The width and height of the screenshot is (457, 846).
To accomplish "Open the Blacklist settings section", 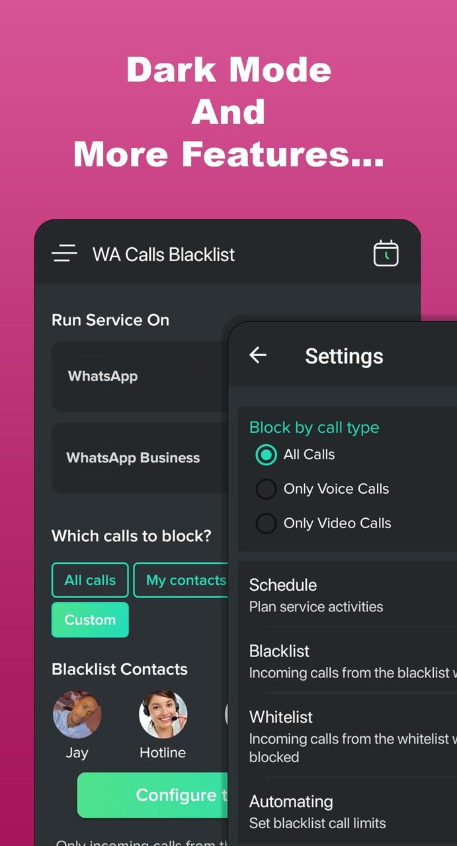I will pos(331,660).
